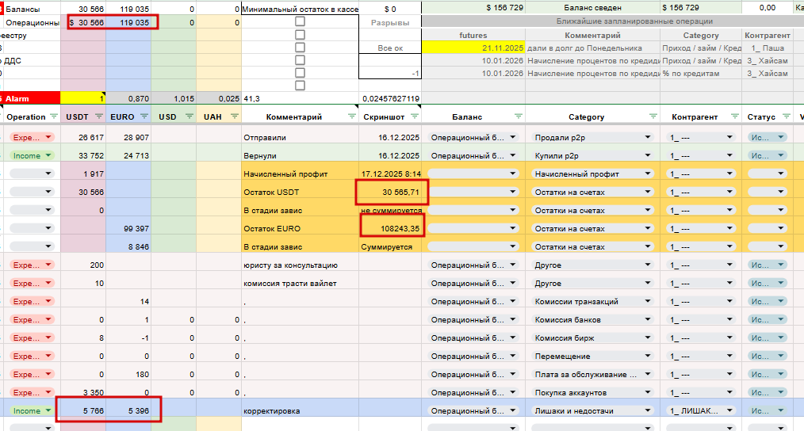Image resolution: width=804 pixels, height=431 pixels.
Task: Open the filter icon in the Комментарий header
Action: (352, 116)
